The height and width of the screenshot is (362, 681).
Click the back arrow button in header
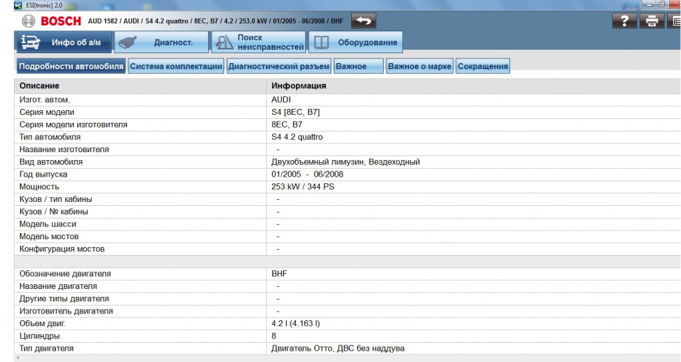tap(364, 21)
